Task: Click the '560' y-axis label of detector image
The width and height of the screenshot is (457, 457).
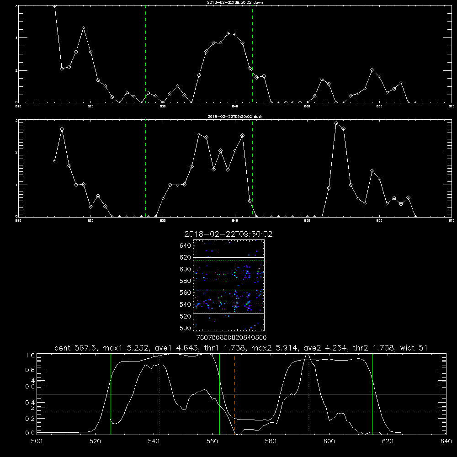Action: (x=186, y=292)
